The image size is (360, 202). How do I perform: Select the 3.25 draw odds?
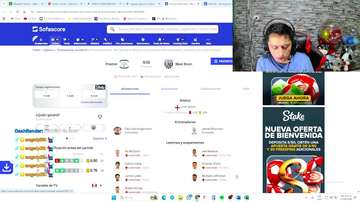tap(70, 94)
